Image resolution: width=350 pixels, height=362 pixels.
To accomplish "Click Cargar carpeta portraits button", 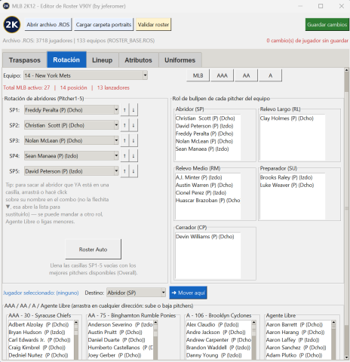I will coord(103,24).
